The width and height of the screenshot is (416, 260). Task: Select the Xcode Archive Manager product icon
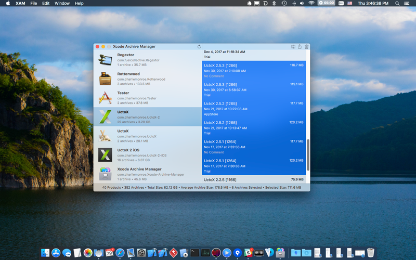(105, 174)
